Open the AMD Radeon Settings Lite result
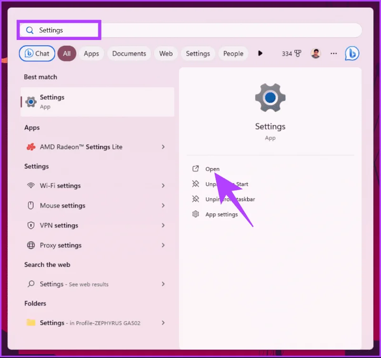Image resolution: width=381 pixels, height=358 pixels. point(98,147)
